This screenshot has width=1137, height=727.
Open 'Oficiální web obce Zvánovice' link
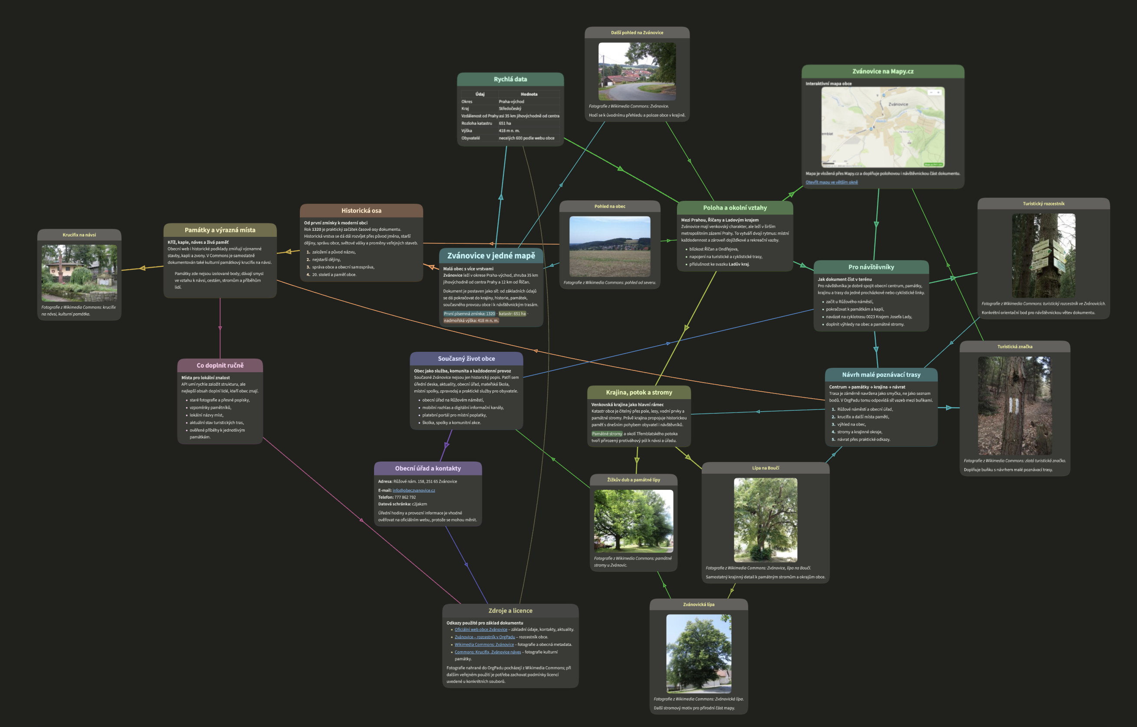(481, 629)
